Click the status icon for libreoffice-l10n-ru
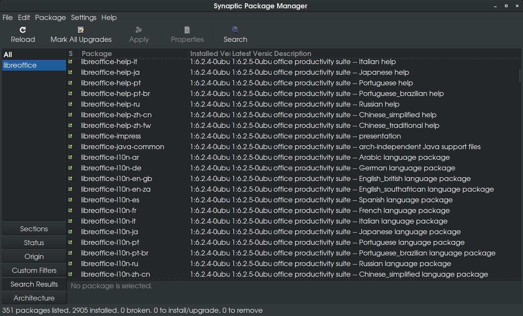 click(71, 263)
